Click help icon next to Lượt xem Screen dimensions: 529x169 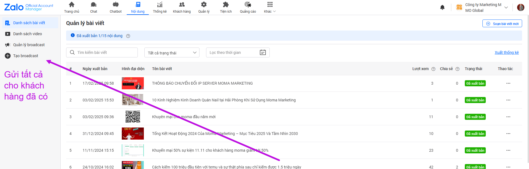[x=433, y=69]
